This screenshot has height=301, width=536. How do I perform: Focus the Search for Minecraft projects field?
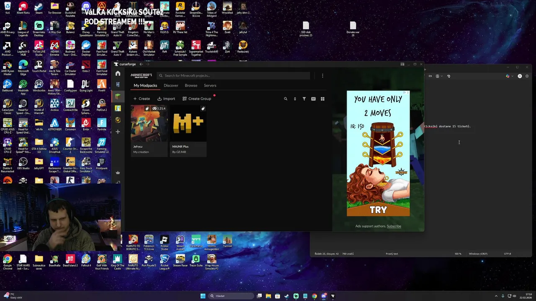click(x=234, y=76)
